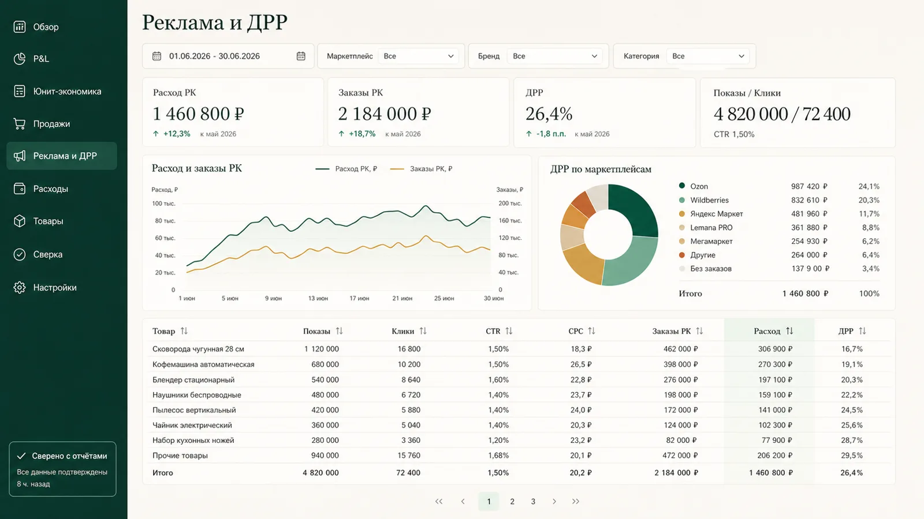This screenshot has width=924, height=519.
Task: Open Юнит-экономика calculator icon
Action: pos(20,91)
